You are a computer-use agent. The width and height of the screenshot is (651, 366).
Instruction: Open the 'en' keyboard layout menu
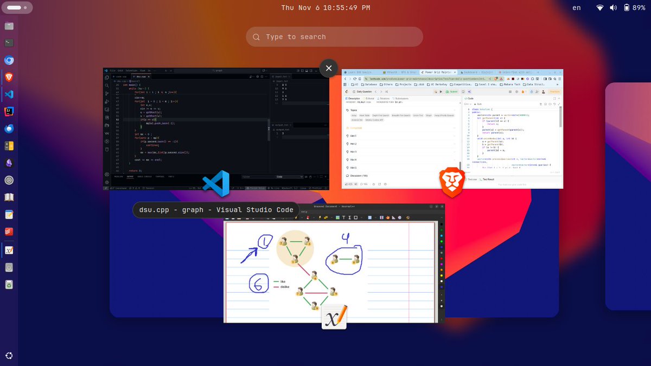(x=576, y=8)
